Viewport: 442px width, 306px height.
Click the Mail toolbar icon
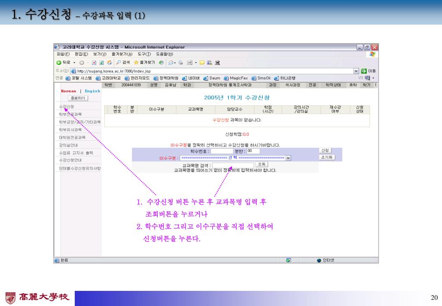pyautogui.click(x=171, y=63)
